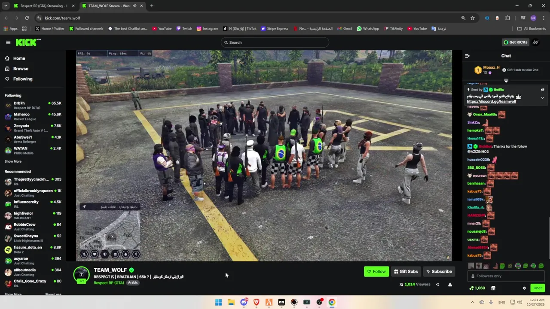
Task: Open a new browser tab
Action: [x=152, y=6]
